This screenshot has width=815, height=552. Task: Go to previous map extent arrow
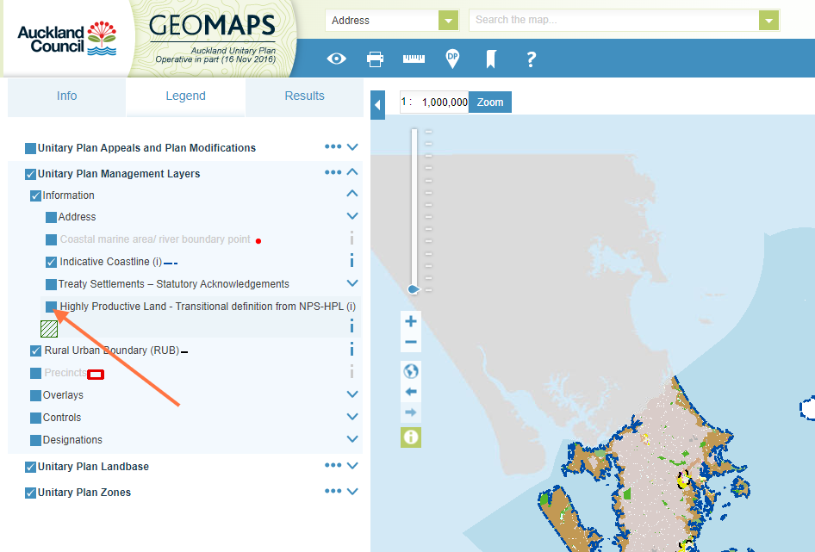click(411, 392)
